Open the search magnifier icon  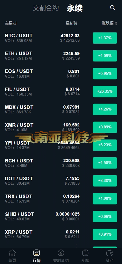(x=112, y=8)
